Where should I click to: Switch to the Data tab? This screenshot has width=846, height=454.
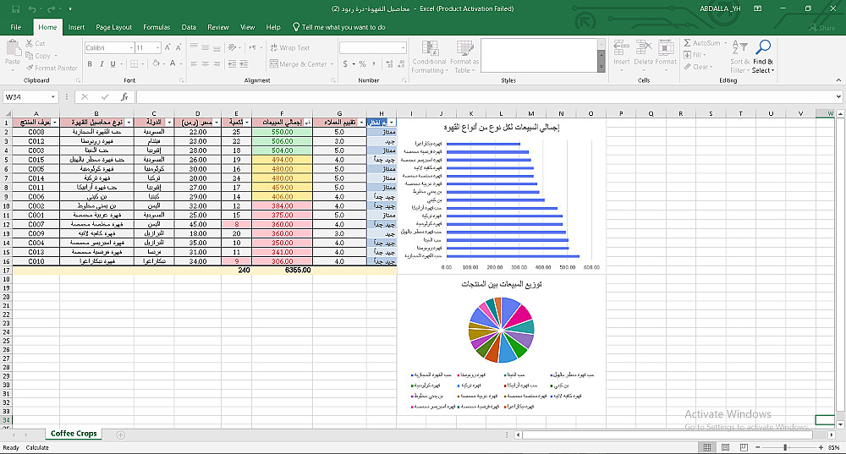pos(189,27)
